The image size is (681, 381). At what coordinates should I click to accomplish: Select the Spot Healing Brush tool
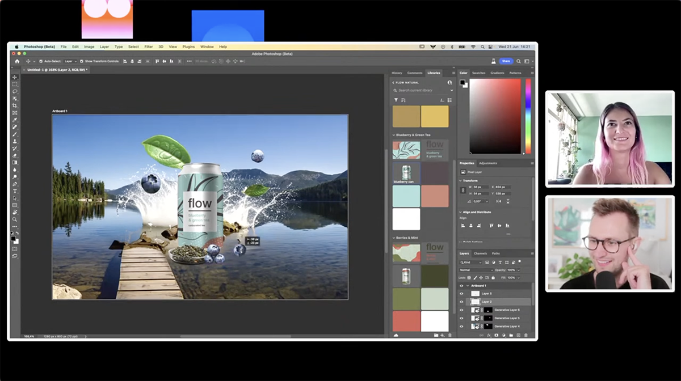tap(15, 126)
